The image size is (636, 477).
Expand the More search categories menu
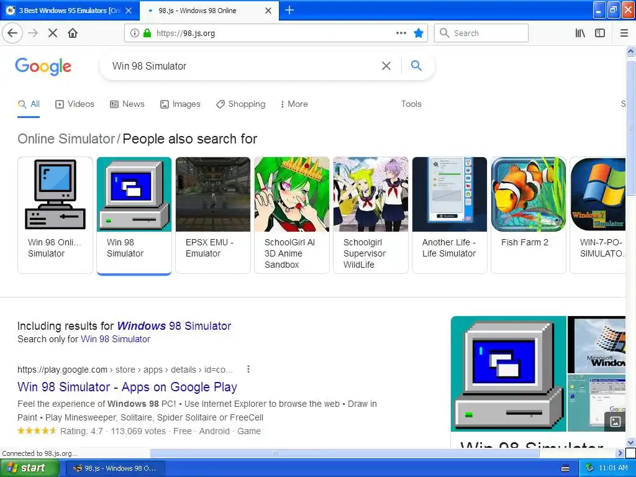[x=294, y=104]
